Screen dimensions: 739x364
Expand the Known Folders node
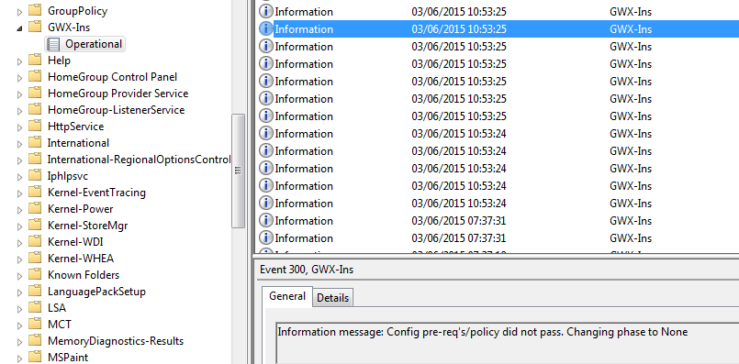pos(19,275)
